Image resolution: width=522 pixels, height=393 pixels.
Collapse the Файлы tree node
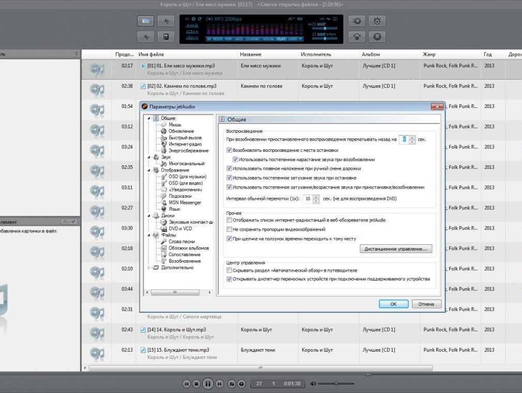coord(149,235)
